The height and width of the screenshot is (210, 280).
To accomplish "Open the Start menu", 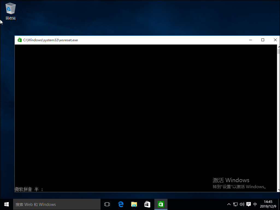I will point(6,204).
